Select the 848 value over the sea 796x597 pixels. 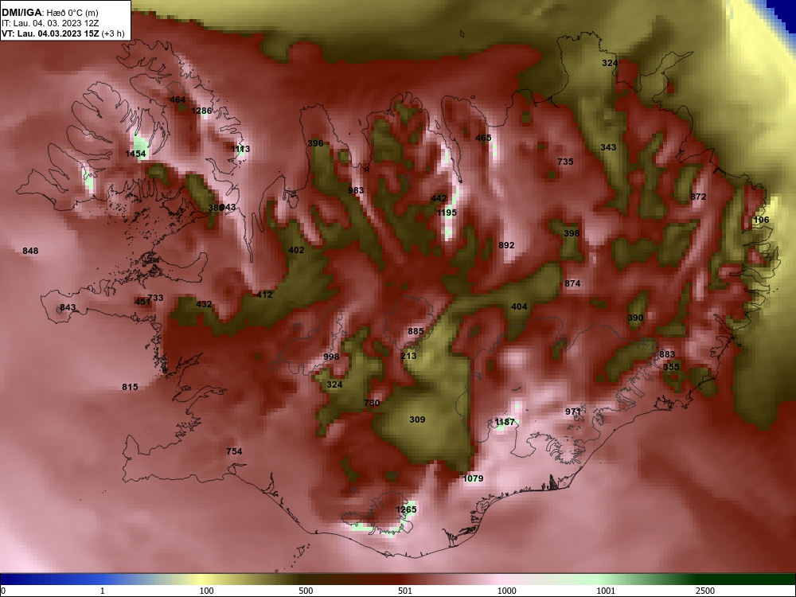click(x=30, y=250)
